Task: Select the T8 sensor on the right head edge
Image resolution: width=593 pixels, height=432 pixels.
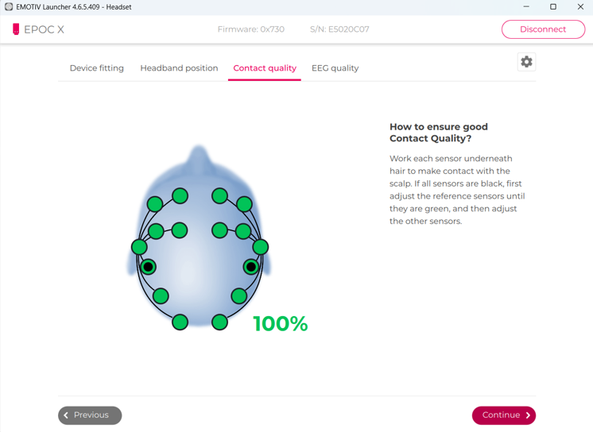Action: coord(261,247)
